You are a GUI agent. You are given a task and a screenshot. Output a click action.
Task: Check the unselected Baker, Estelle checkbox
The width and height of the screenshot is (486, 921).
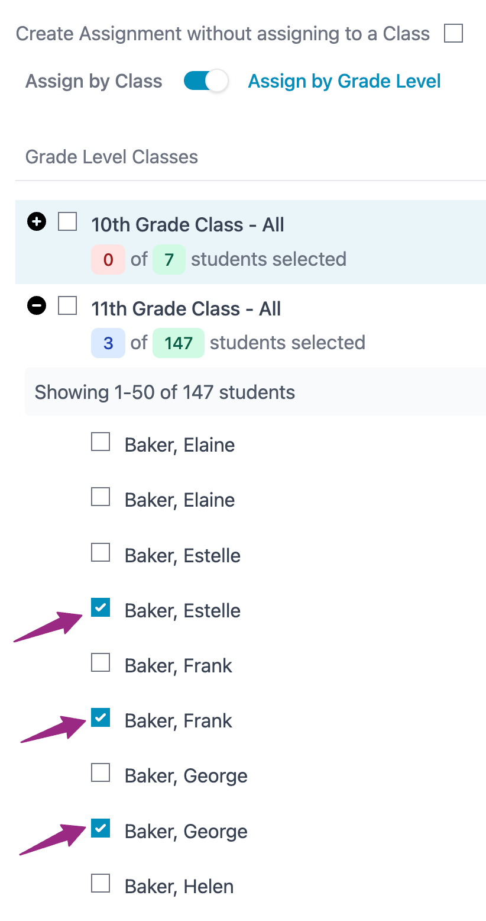[101, 553]
